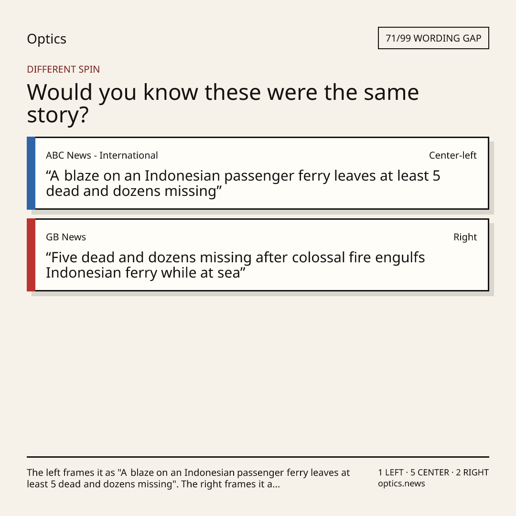This screenshot has width=516, height=516.
Task: Select the ABC News headline card
Action: click(258, 173)
